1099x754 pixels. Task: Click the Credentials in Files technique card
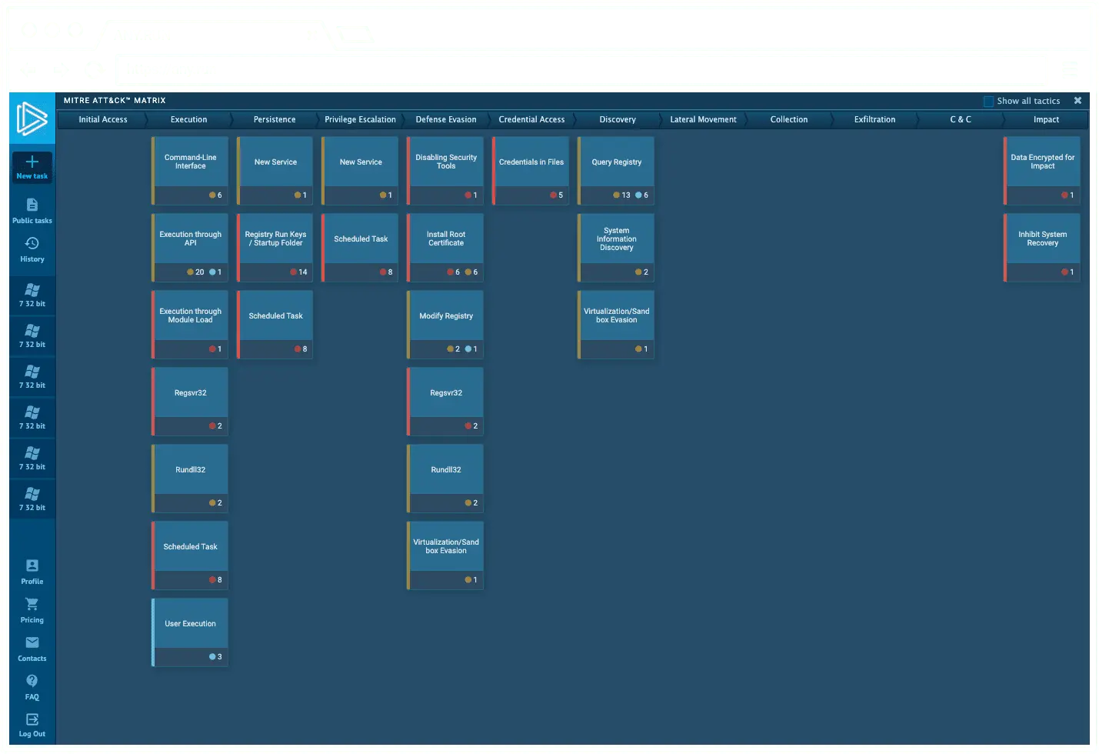pos(531,162)
